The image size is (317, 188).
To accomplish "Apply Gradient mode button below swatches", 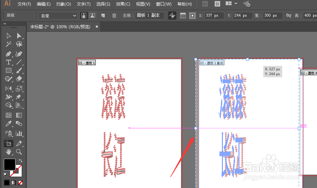I will point(13,182).
